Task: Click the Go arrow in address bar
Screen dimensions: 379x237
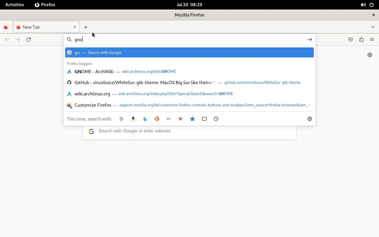Action: pos(309,39)
